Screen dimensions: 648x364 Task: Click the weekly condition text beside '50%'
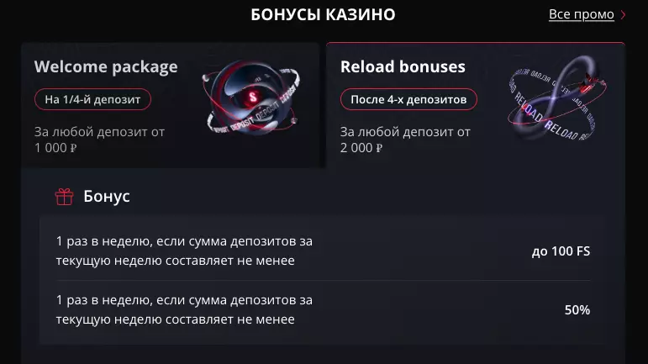pyautogui.click(x=184, y=309)
